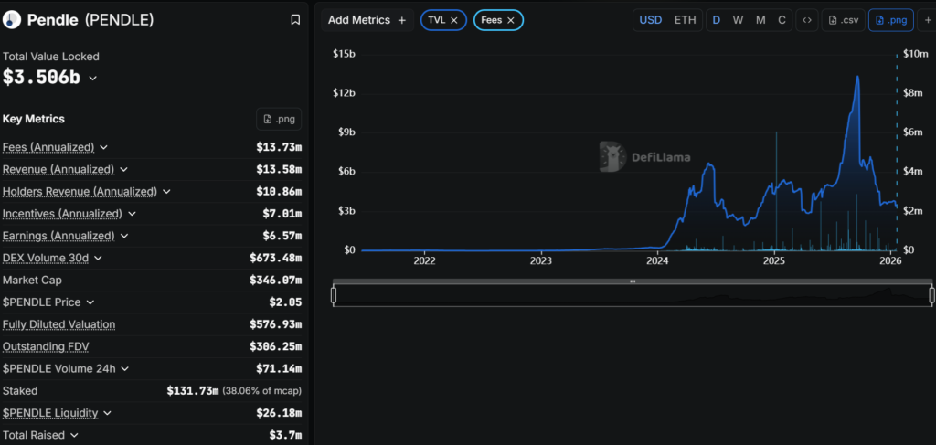Click the plus icon beside chart .png
This screenshot has width=936, height=445.
tap(929, 20)
